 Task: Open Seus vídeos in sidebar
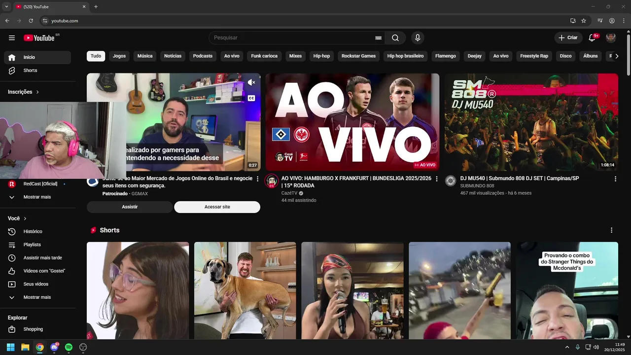click(37, 284)
